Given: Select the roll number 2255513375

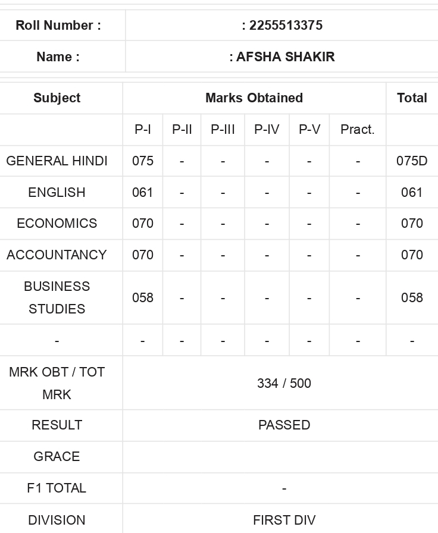Looking at the screenshot, I should tap(286, 26).
